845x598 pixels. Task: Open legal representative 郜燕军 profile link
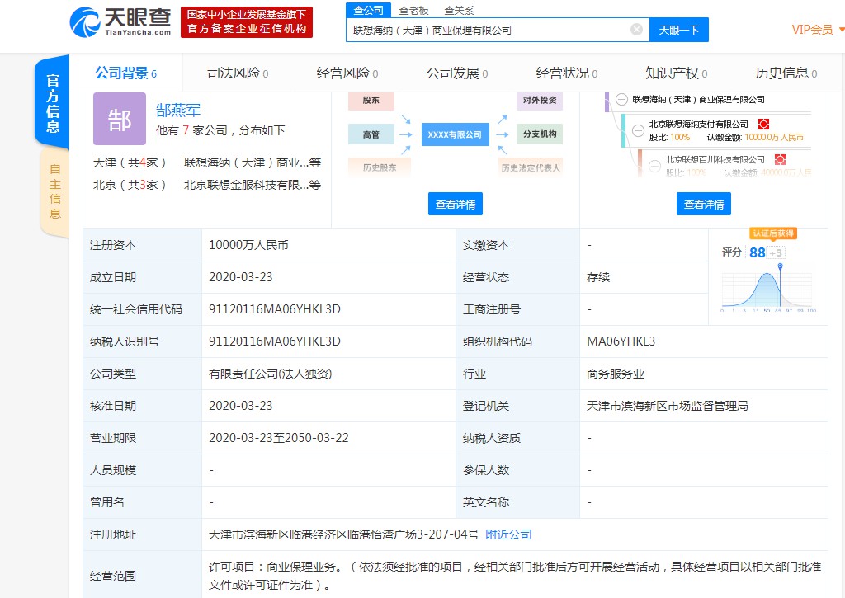(178, 111)
